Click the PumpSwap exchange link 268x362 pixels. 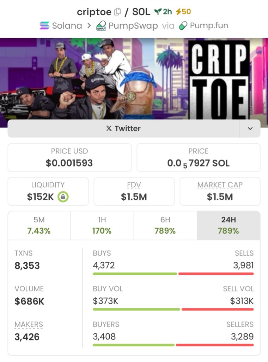133,26
